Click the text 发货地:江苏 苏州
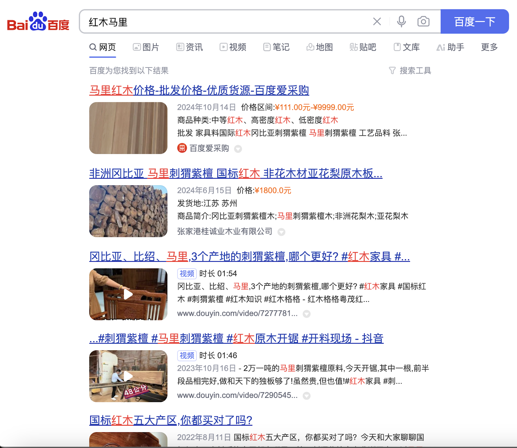The width and height of the screenshot is (517, 448). coord(207,203)
